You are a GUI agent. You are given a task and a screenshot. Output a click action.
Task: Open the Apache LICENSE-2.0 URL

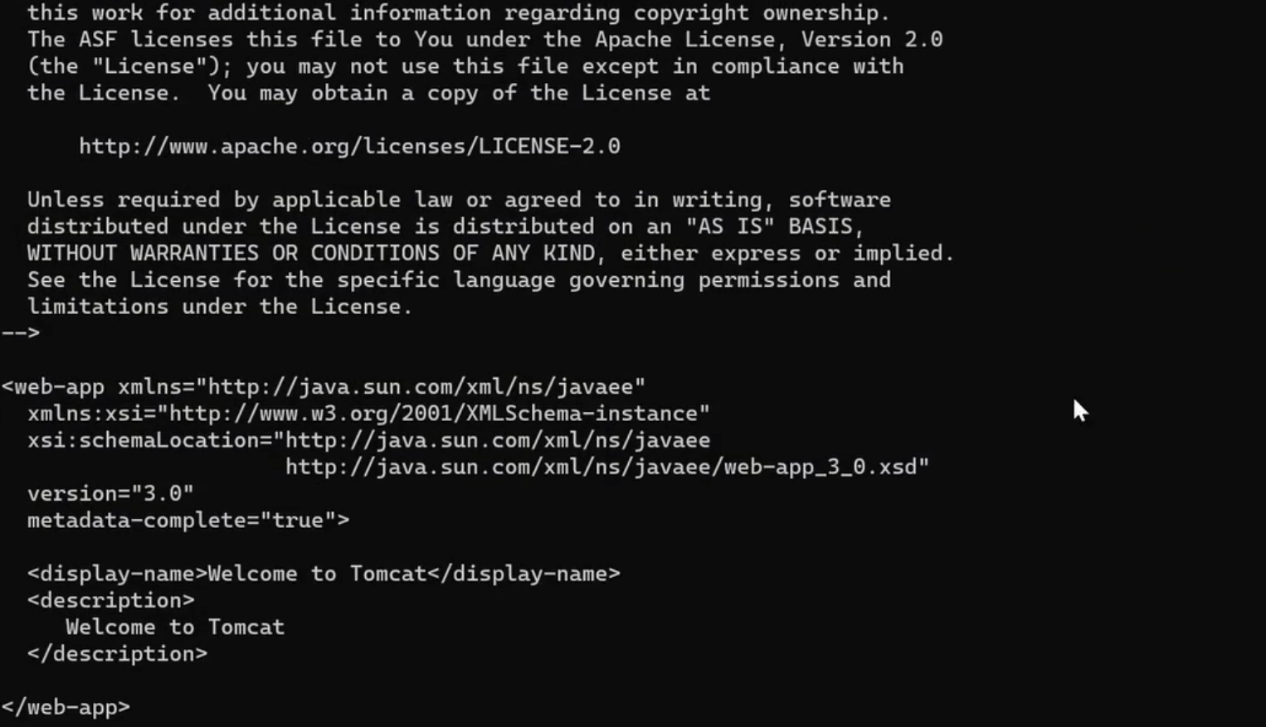click(x=349, y=147)
